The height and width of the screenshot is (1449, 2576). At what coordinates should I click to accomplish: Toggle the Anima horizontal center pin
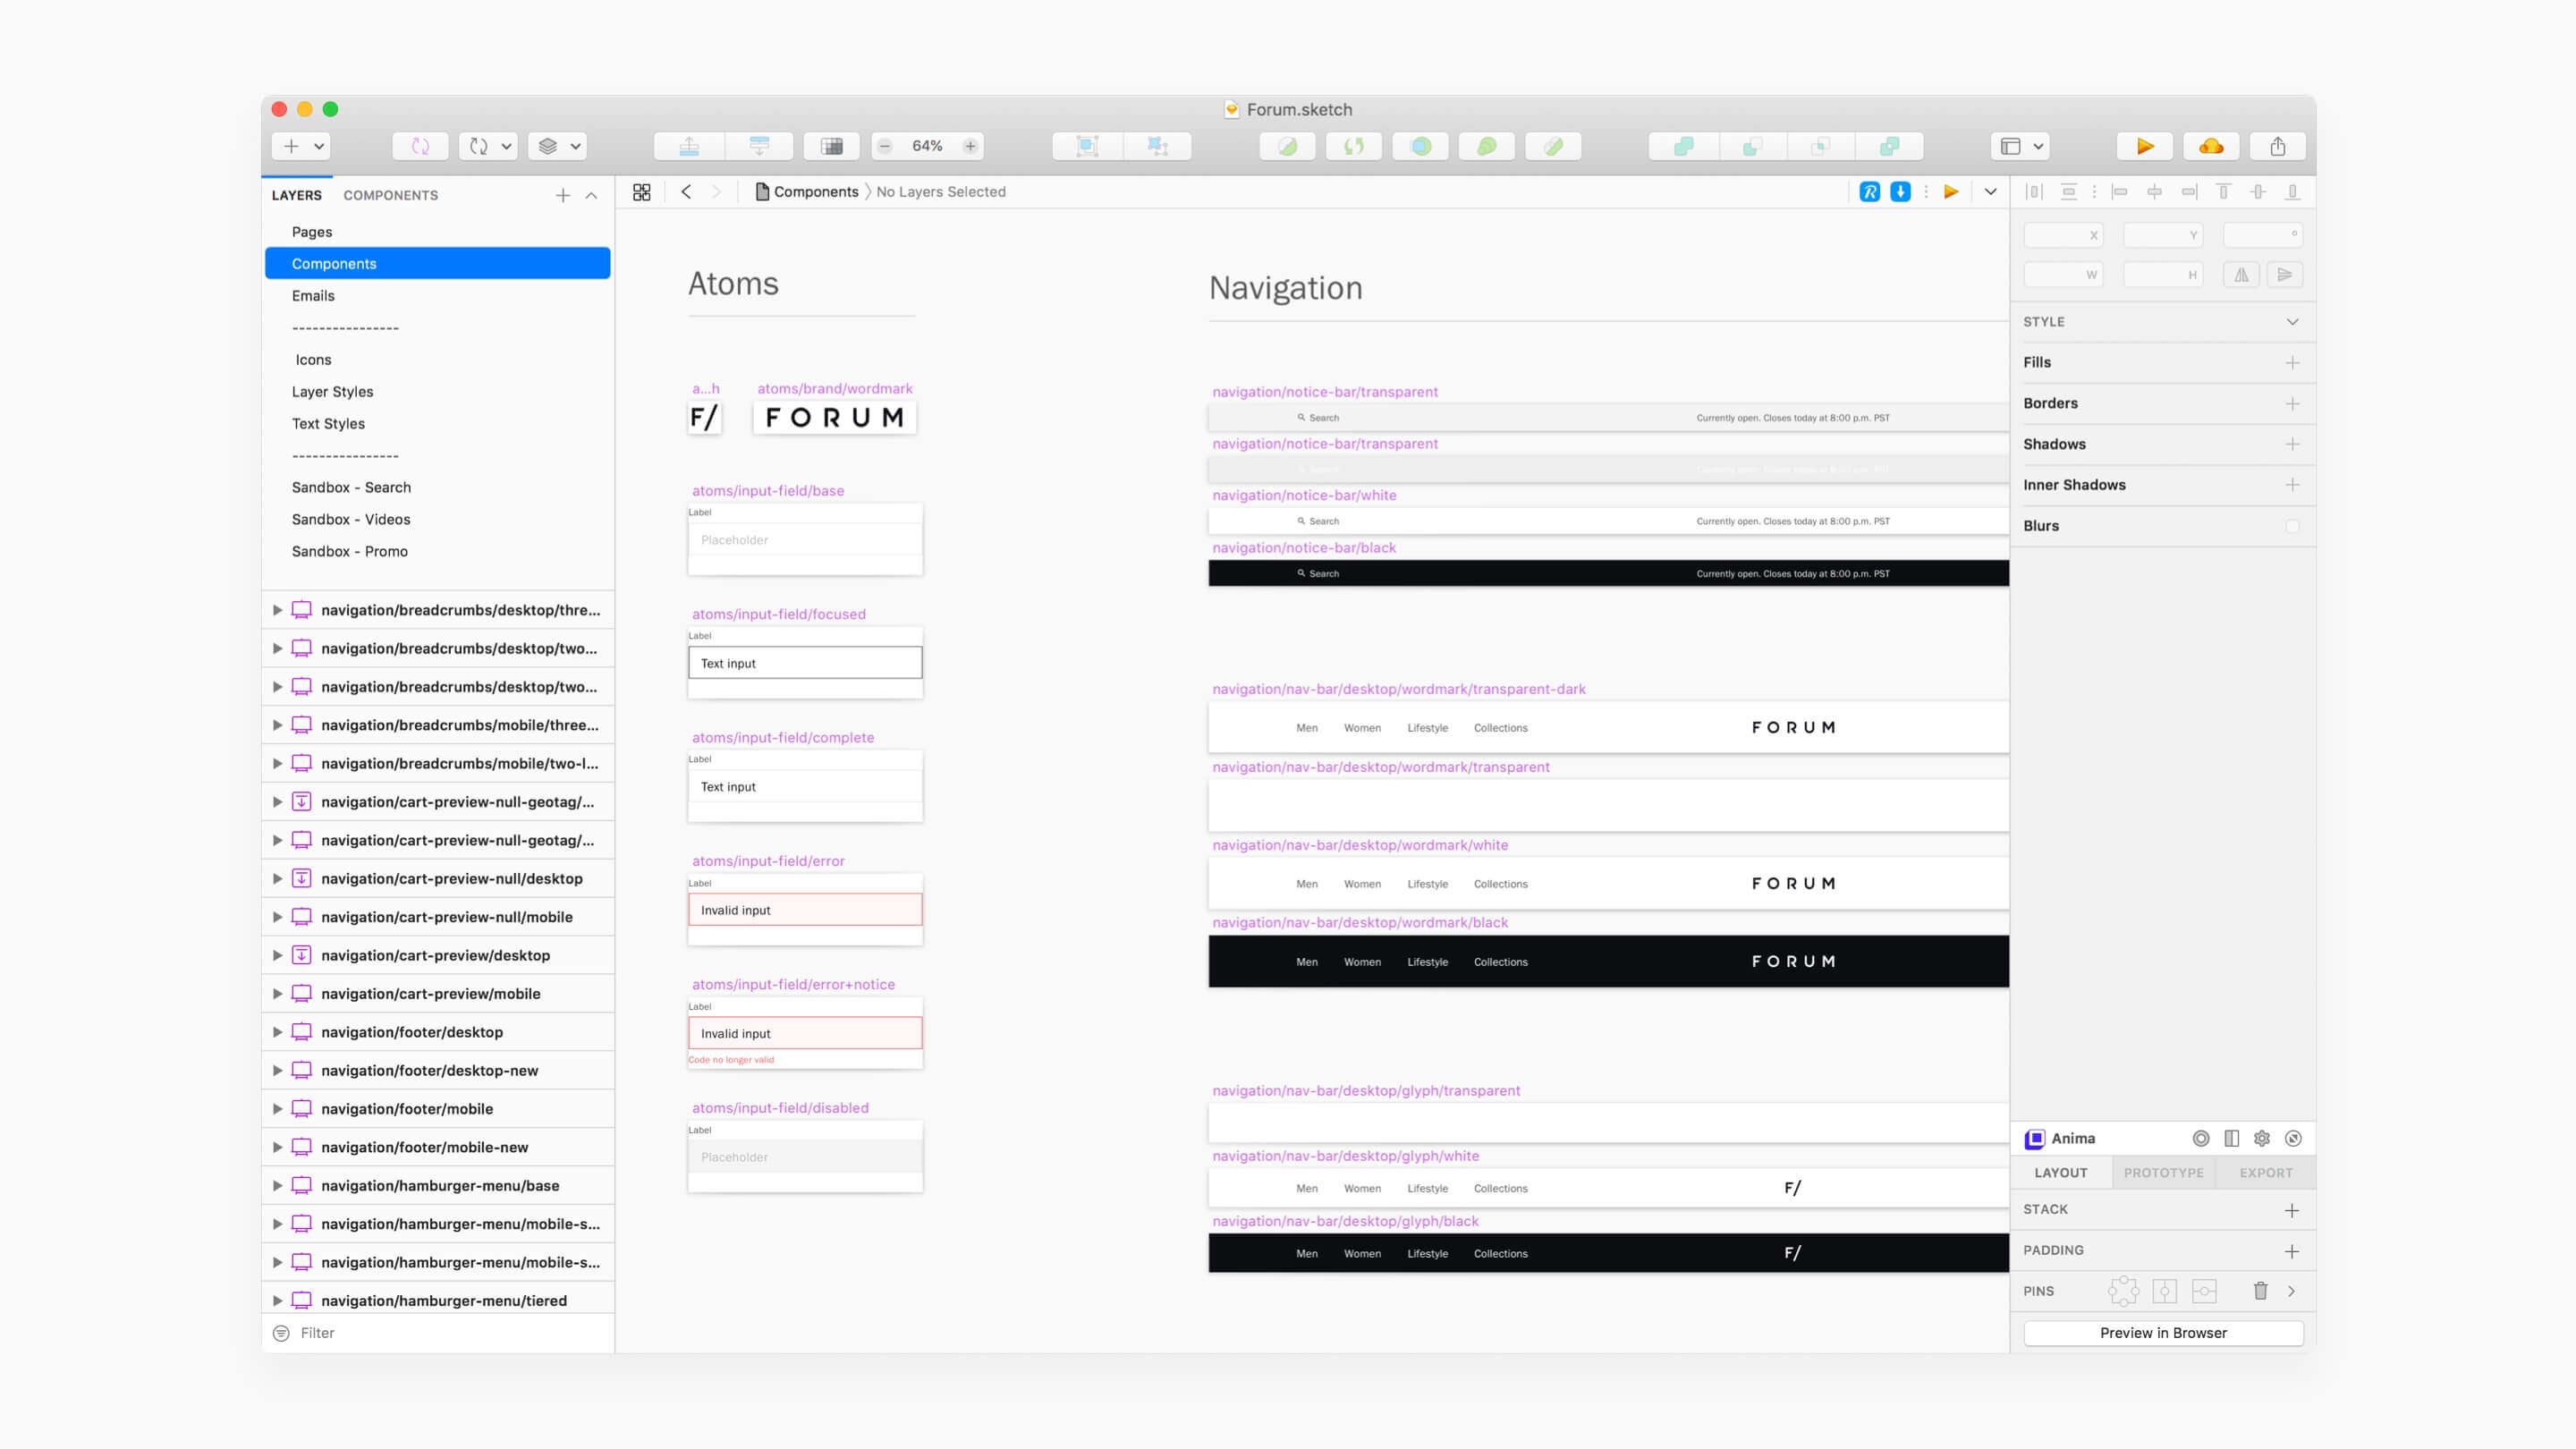coord(2204,1291)
